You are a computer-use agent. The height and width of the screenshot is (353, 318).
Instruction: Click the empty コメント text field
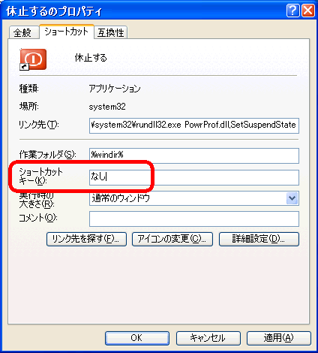194,219
